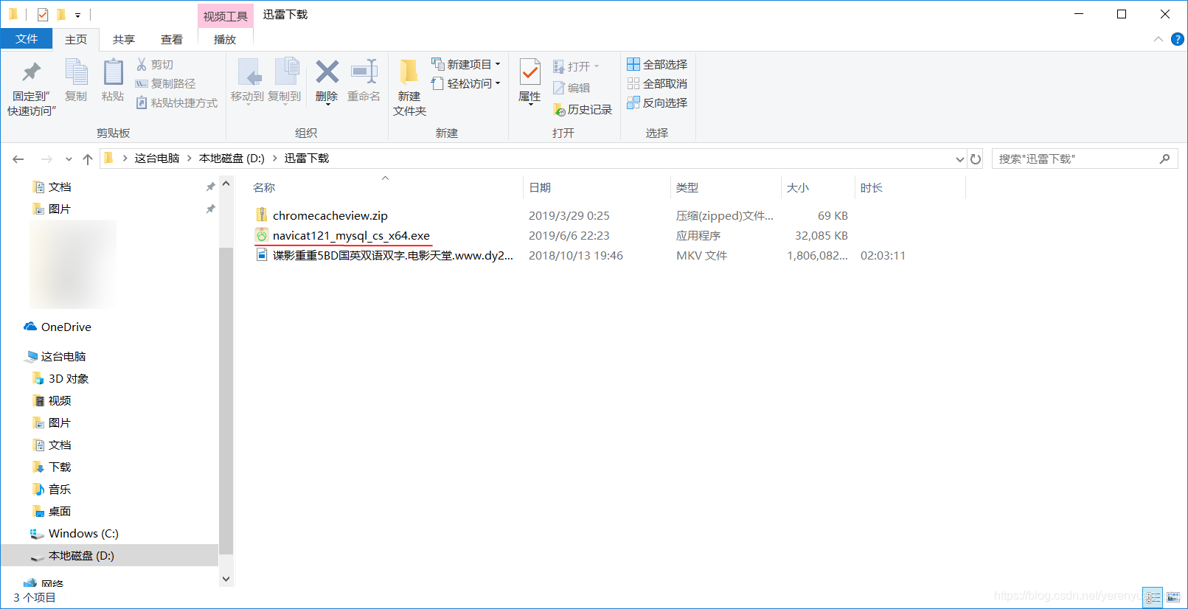1188x609 pixels.
Task: Open the History (历史记录) option
Action: [x=583, y=110]
